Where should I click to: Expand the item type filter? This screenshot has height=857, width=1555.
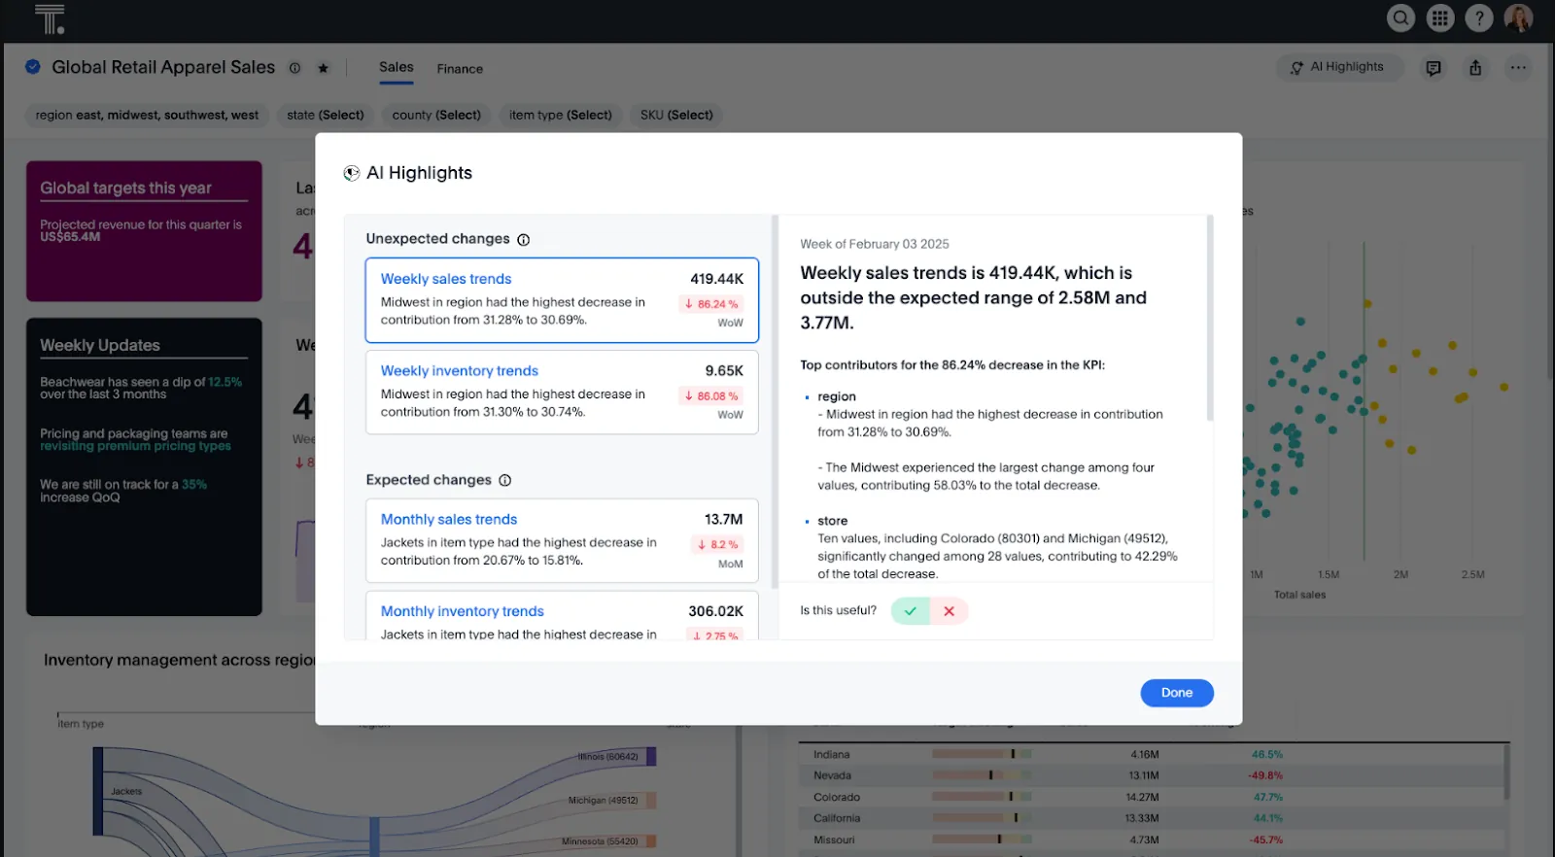(561, 115)
